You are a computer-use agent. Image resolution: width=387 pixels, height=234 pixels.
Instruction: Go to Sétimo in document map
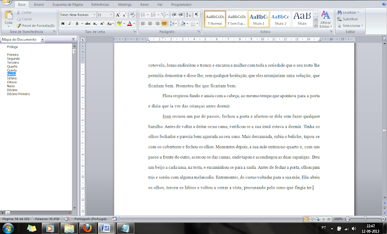[x=12, y=78]
